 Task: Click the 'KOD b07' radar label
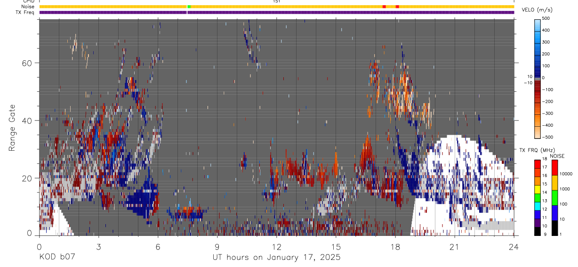[56, 258]
